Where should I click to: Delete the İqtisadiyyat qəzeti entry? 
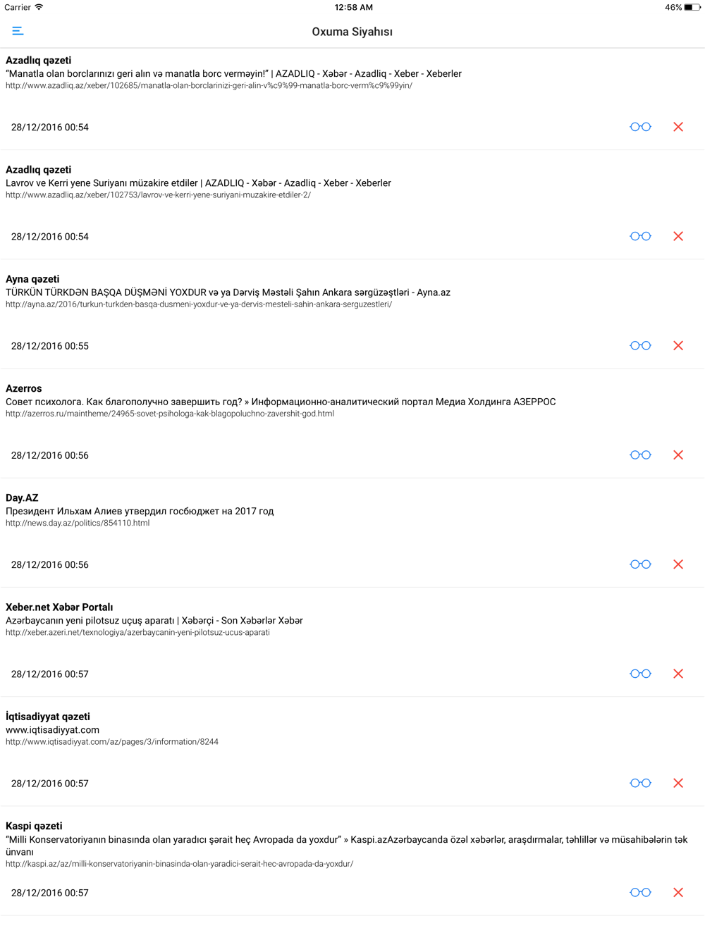[678, 783]
